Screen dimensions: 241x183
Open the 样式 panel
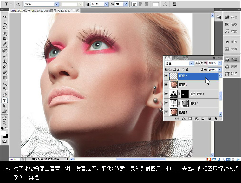tap(231, 31)
